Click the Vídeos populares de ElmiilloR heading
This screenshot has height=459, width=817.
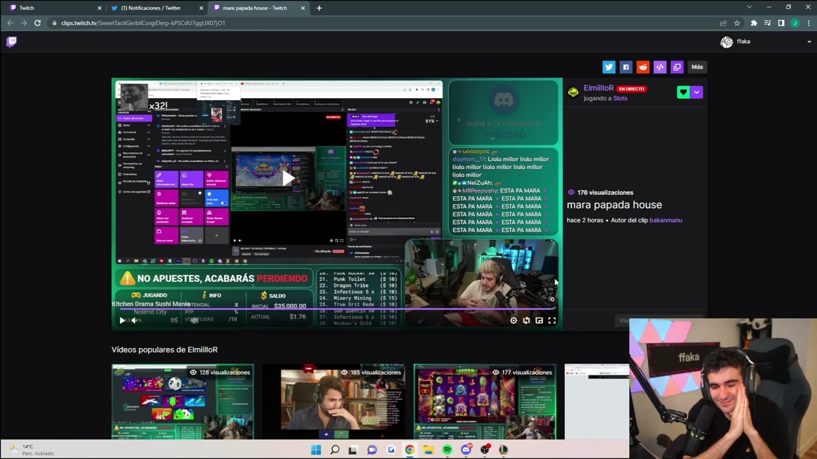[x=165, y=349]
